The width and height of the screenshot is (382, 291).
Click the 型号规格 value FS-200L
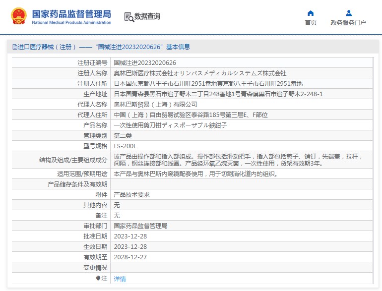click(x=125, y=146)
